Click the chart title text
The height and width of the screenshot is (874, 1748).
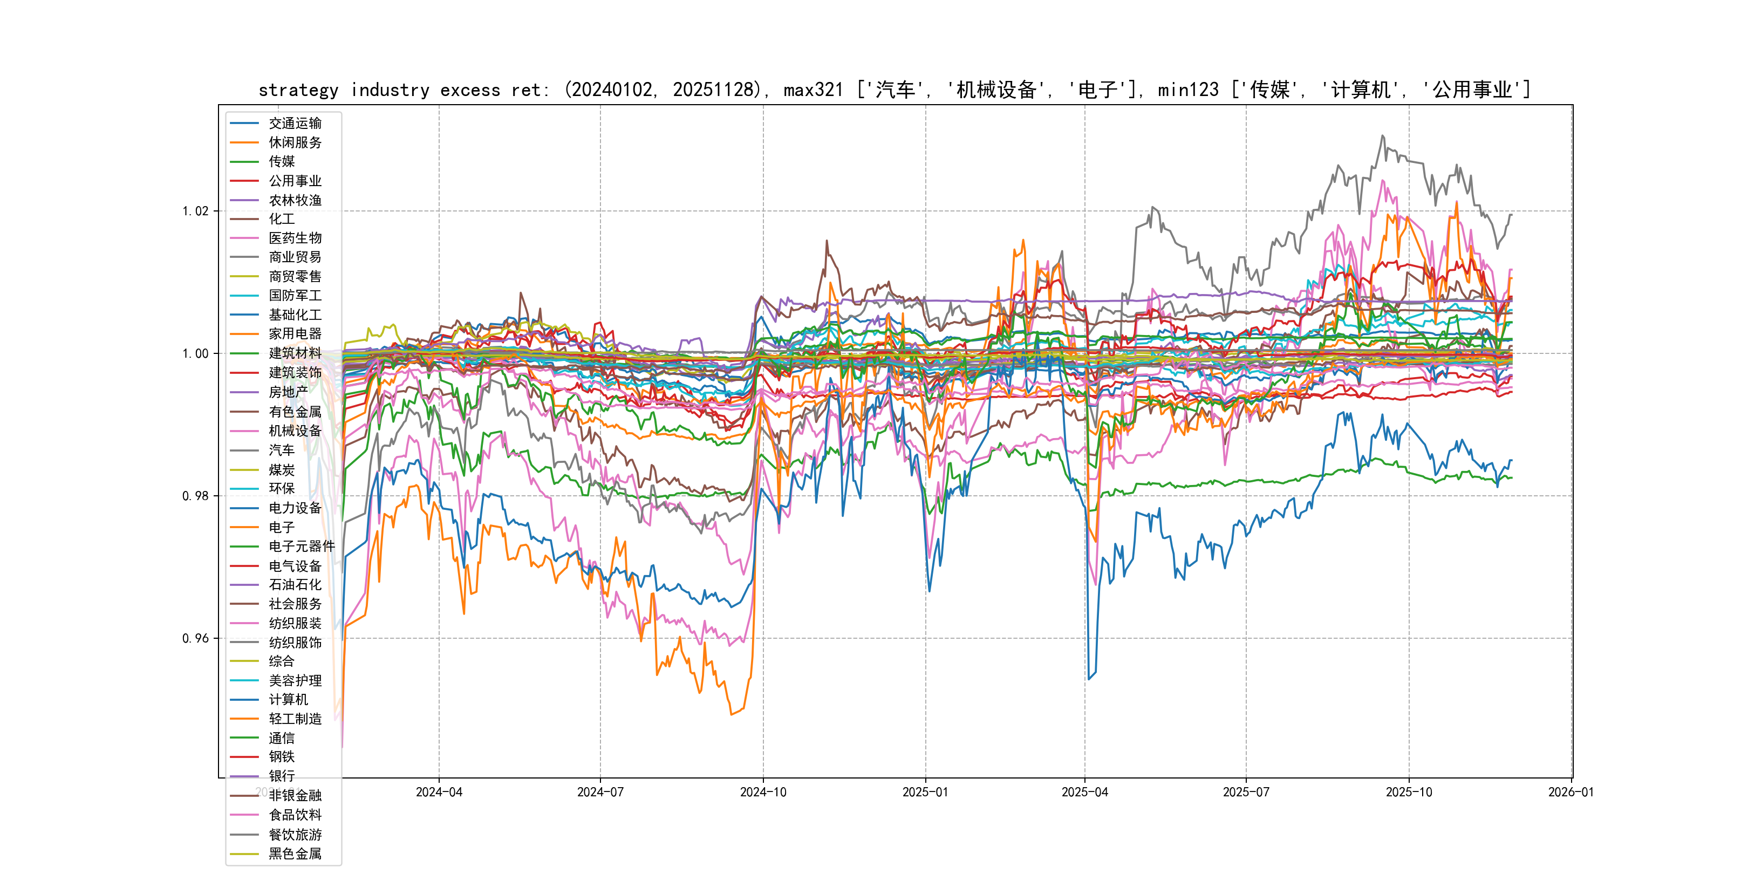[x=895, y=90]
